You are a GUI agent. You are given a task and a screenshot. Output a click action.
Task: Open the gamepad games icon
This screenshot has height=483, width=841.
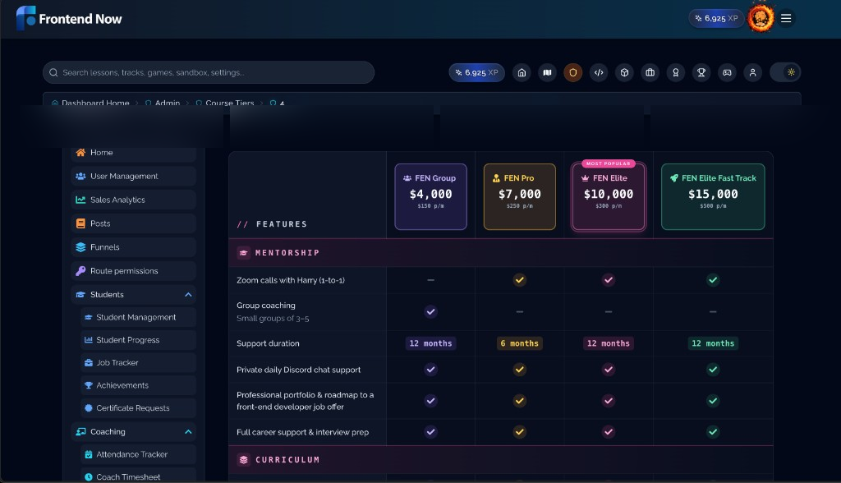point(727,72)
